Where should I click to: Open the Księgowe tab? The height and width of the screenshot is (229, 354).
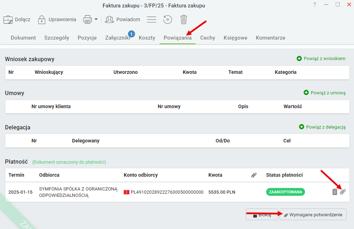pyautogui.click(x=236, y=38)
